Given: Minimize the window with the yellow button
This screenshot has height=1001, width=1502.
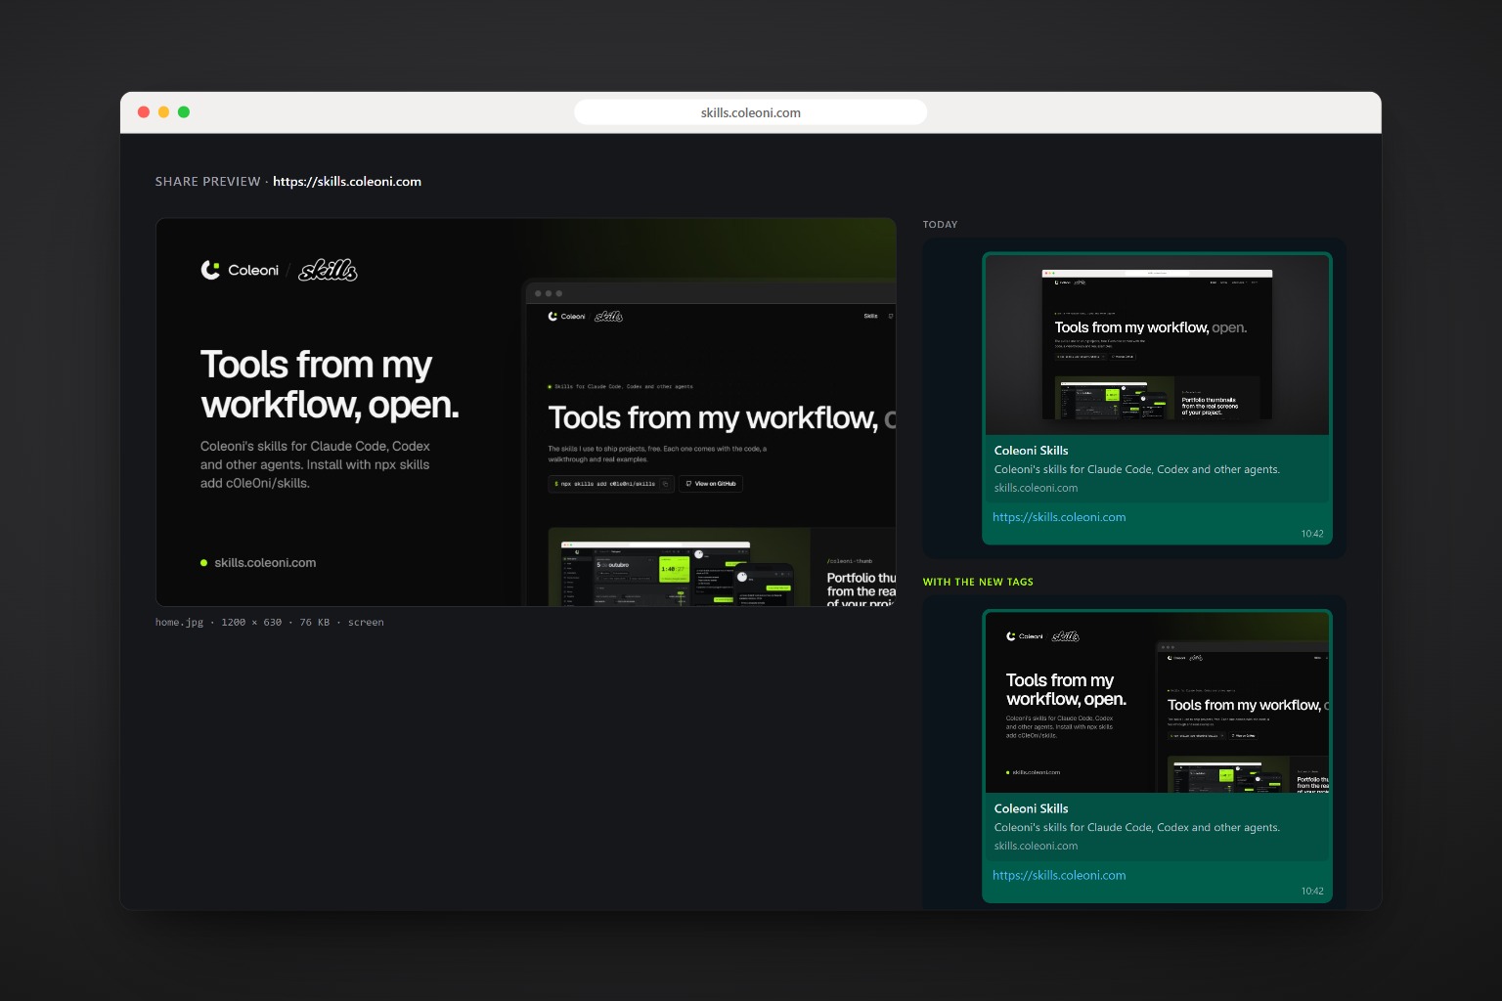Looking at the screenshot, I should pyautogui.click(x=163, y=112).
